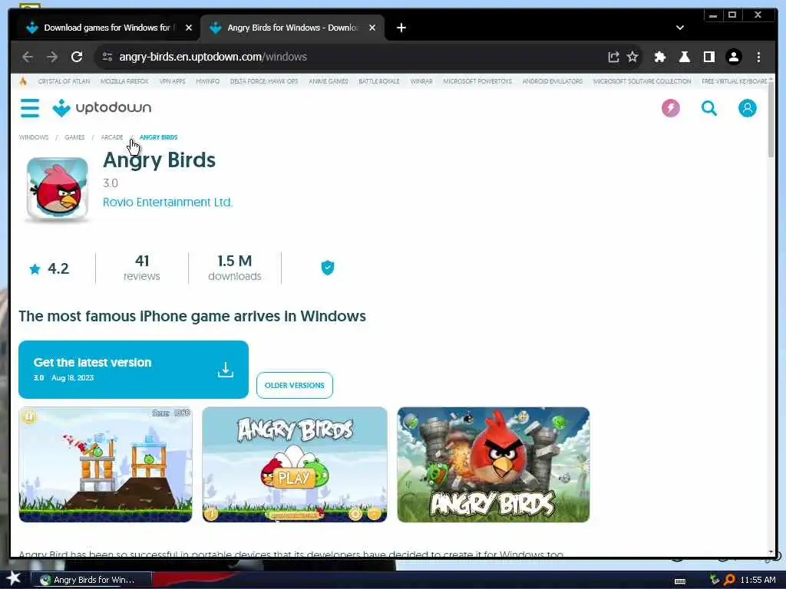Click the keyboard tray icon
The width and height of the screenshot is (786, 589).
[x=680, y=581]
